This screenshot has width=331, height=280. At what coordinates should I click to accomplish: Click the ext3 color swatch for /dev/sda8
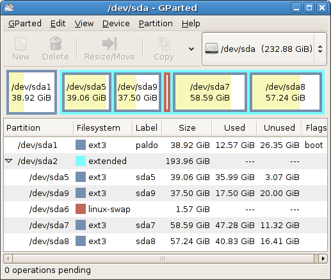pos(81,241)
